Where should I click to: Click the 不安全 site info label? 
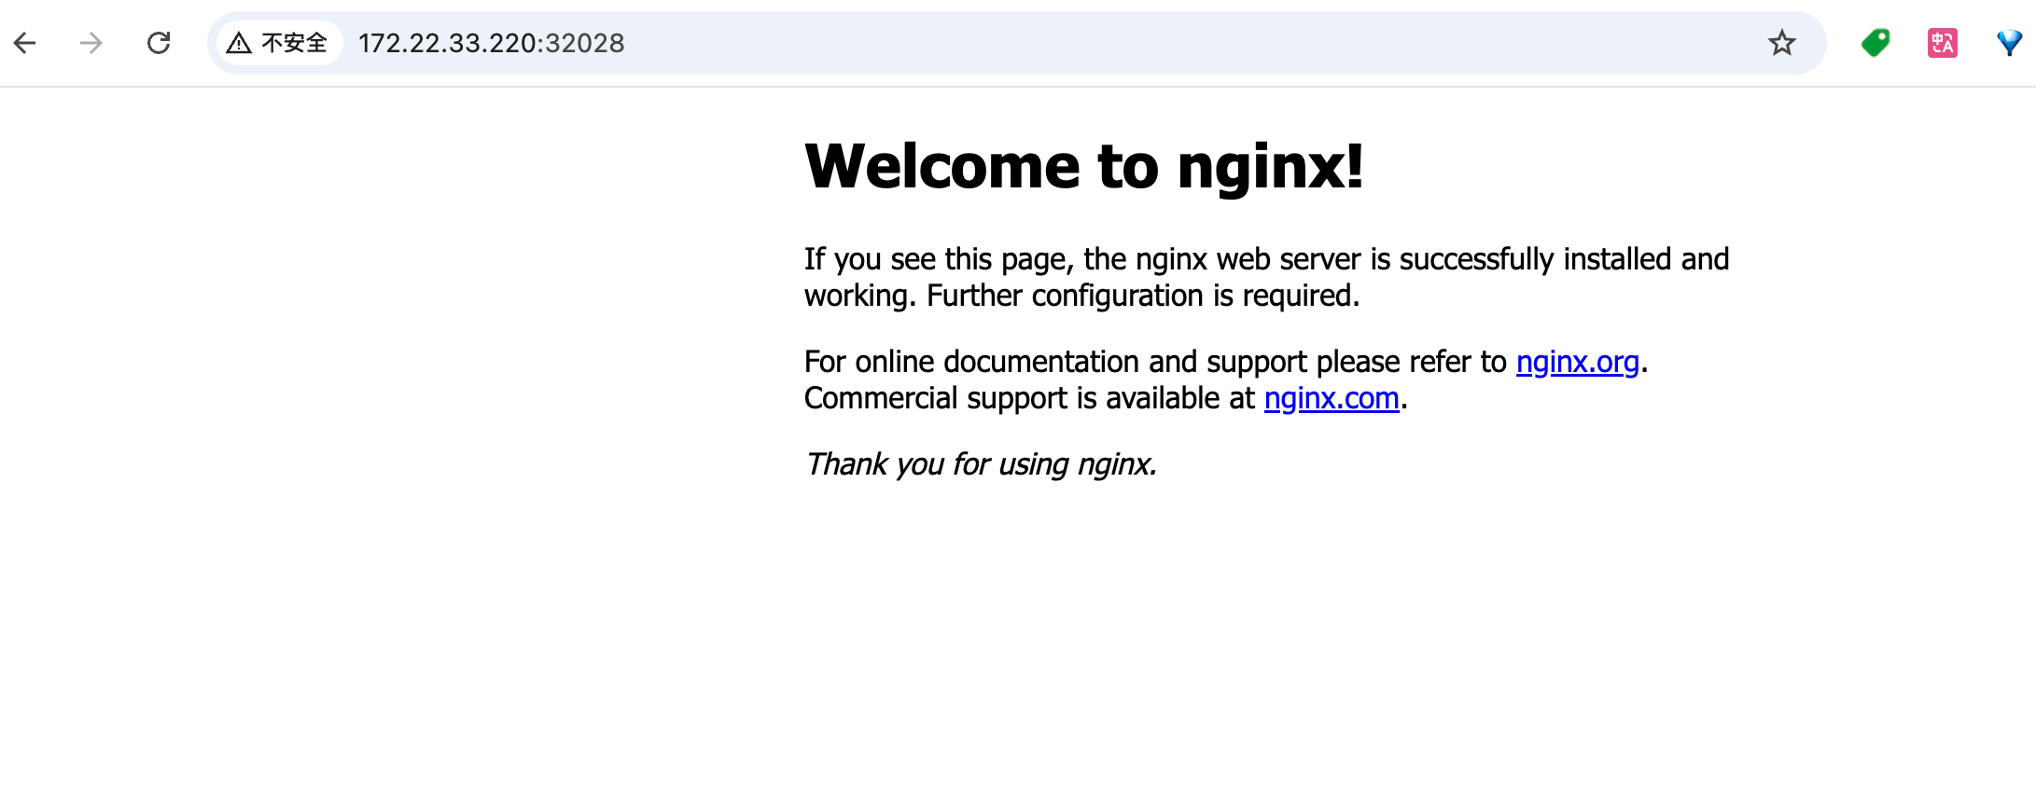point(294,43)
